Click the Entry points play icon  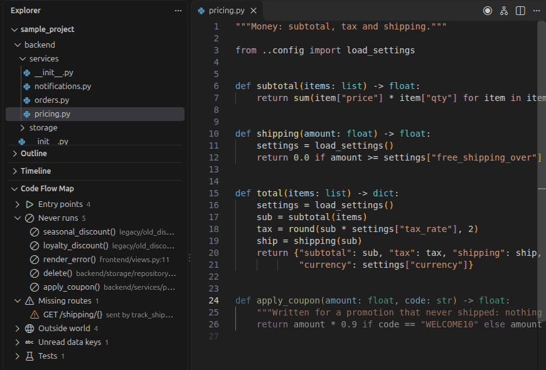click(x=29, y=204)
